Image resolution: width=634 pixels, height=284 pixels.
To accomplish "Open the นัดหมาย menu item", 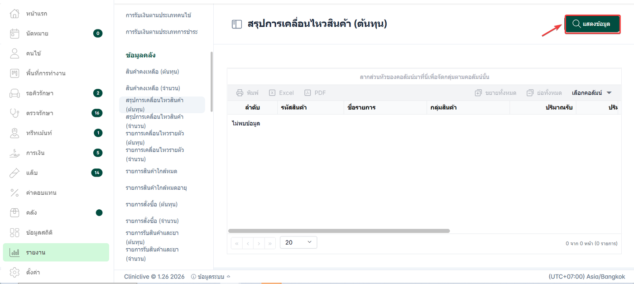I will click(x=56, y=34).
